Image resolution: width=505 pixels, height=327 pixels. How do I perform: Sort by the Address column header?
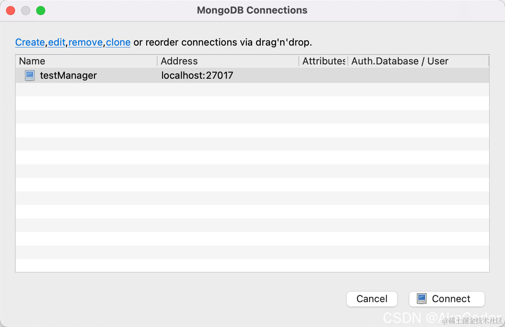[x=228, y=61]
